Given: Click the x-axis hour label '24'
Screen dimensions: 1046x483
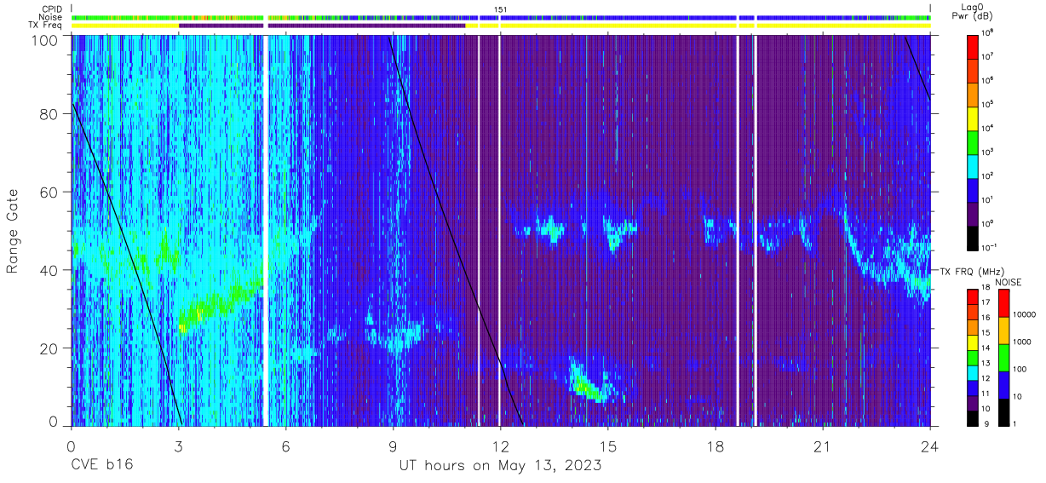Looking at the screenshot, I should (930, 446).
